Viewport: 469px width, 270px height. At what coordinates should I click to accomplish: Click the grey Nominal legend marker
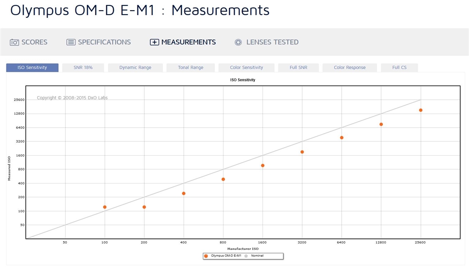coord(246,256)
